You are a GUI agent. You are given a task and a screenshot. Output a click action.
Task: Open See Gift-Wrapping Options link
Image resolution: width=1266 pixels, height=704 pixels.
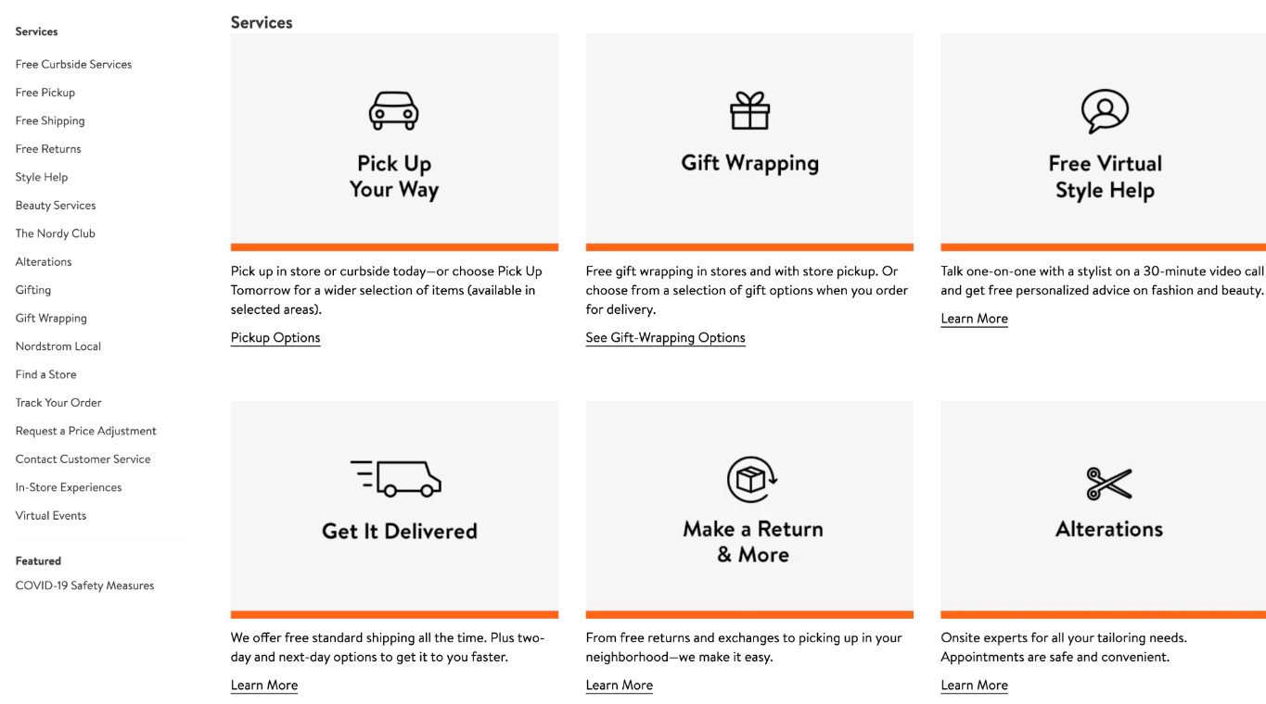click(x=665, y=338)
